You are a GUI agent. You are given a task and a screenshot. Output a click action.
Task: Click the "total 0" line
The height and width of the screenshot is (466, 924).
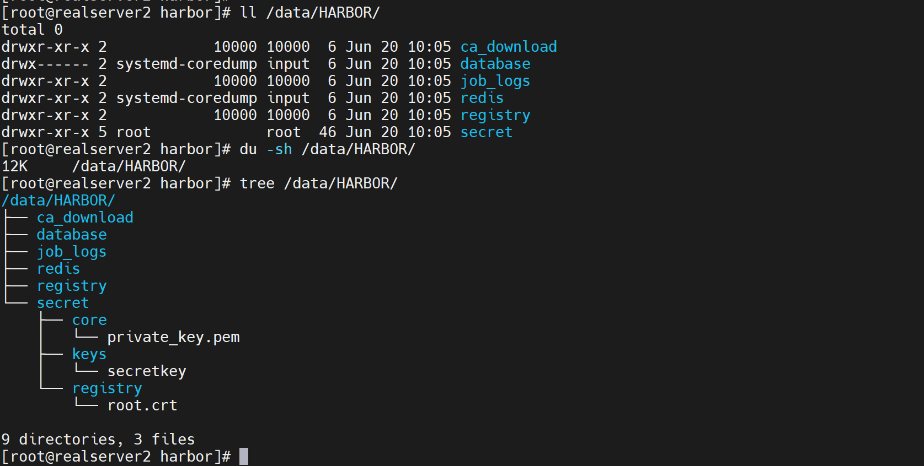click(32, 30)
